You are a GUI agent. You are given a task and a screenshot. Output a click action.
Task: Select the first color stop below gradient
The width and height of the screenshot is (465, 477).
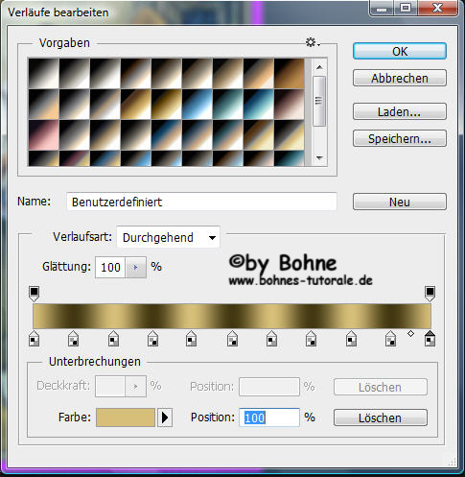tap(35, 339)
